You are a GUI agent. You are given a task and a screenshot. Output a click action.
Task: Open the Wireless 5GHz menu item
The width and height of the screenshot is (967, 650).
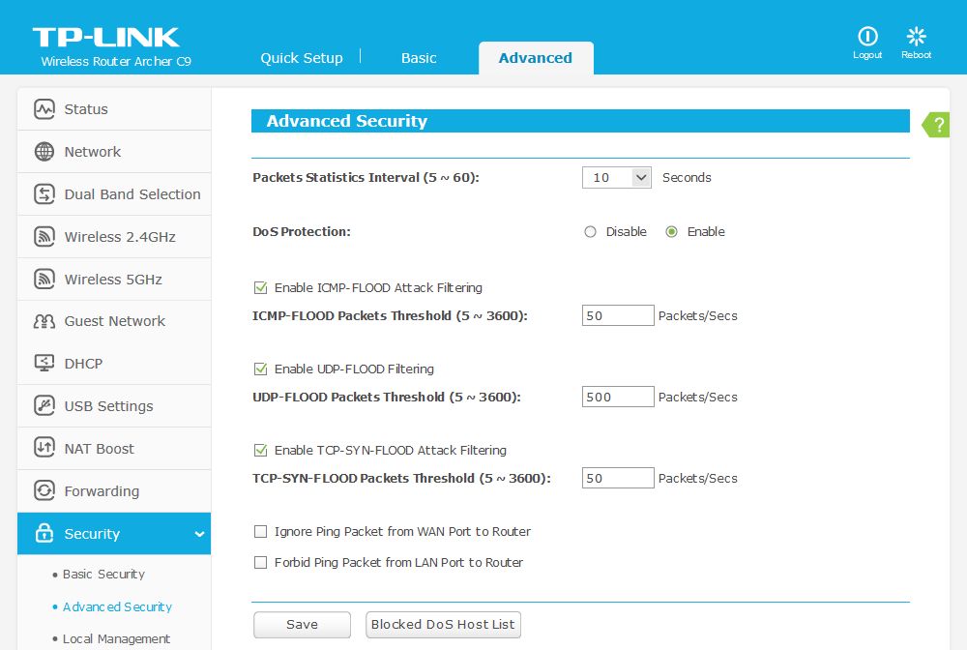[x=114, y=280]
